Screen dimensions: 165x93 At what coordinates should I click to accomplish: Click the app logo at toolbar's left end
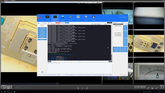pyautogui.click(x=40, y=18)
